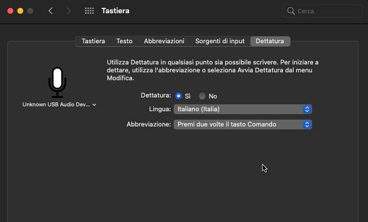Screen dimensions: 368x222
Task: Close the Tastiera window
Action: (10, 11)
